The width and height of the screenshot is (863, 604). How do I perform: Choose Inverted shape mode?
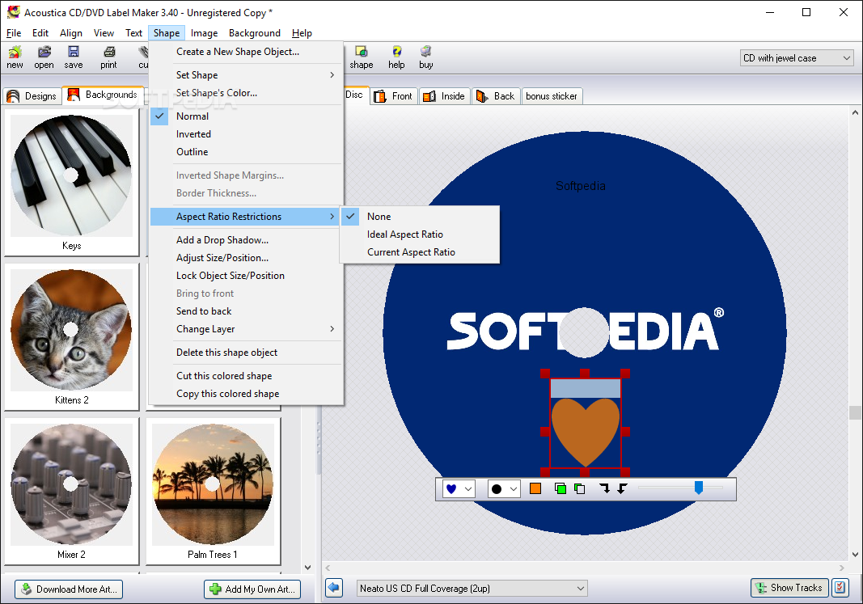tap(245, 134)
